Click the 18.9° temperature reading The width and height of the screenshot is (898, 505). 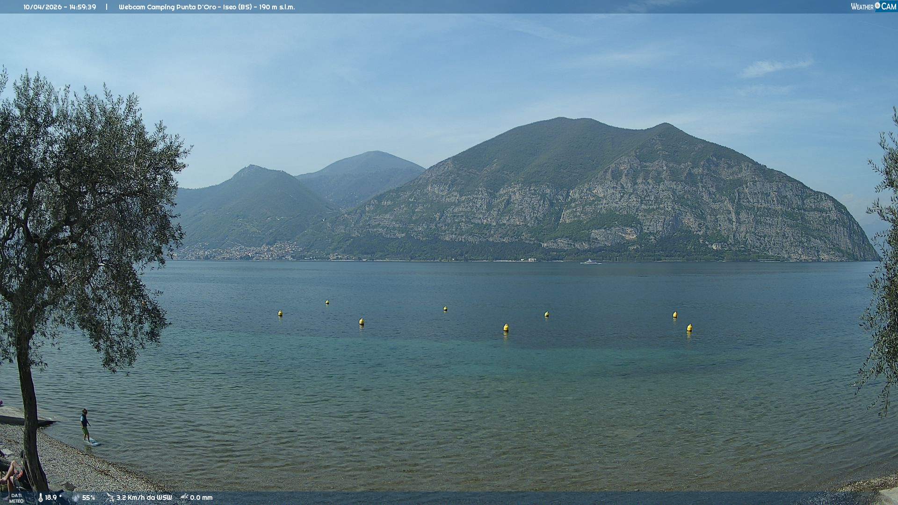pos(53,498)
